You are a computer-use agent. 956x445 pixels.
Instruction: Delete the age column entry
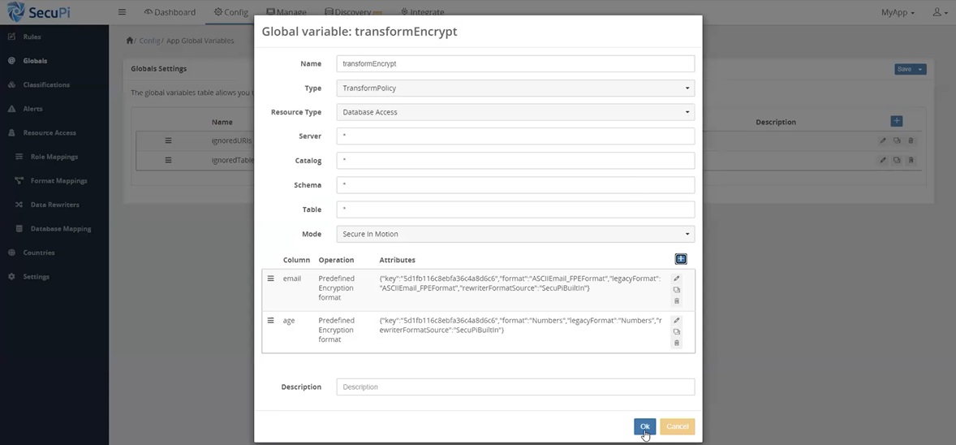pos(676,343)
